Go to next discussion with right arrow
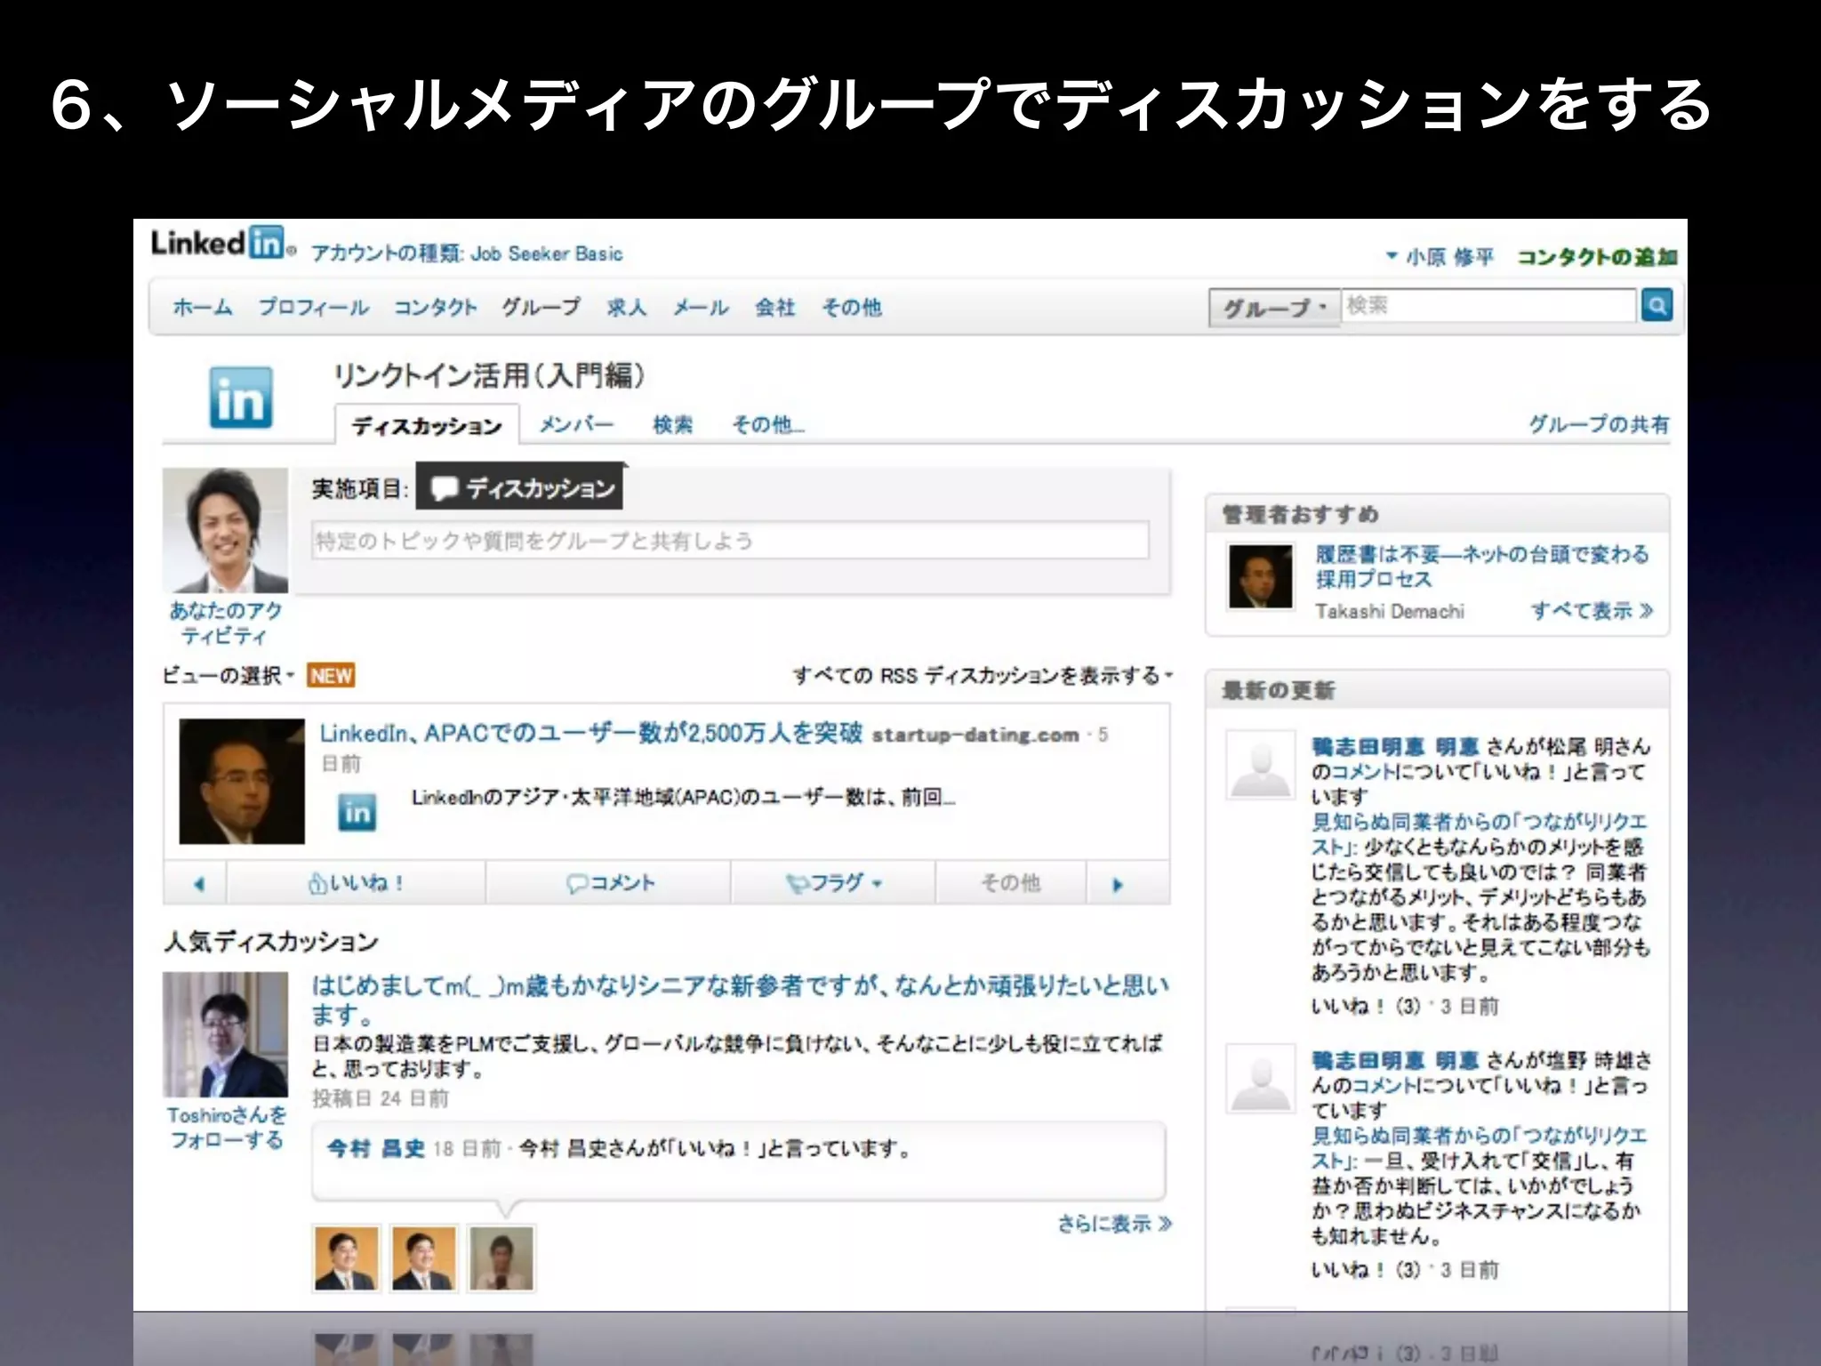Viewport: 1821px width, 1366px height. (x=1118, y=884)
